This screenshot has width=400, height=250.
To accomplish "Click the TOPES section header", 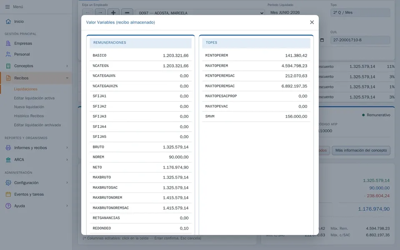I will tap(256, 42).
